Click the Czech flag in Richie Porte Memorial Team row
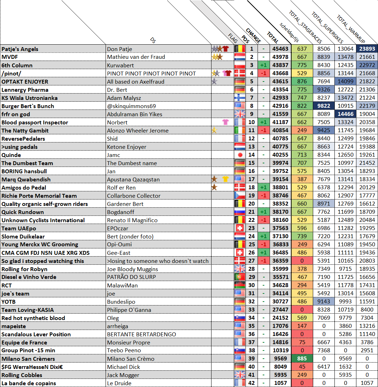The height and width of the screenshot is (387, 378). point(239,195)
